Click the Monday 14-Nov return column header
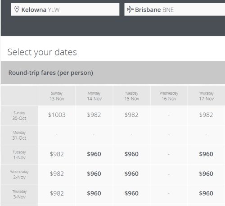The height and width of the screenshot is (206, 225). 94,96
